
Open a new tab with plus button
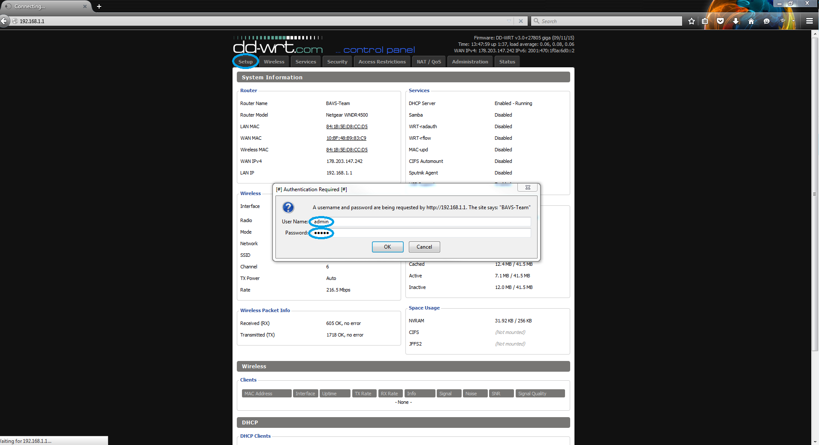click(99, 6)
